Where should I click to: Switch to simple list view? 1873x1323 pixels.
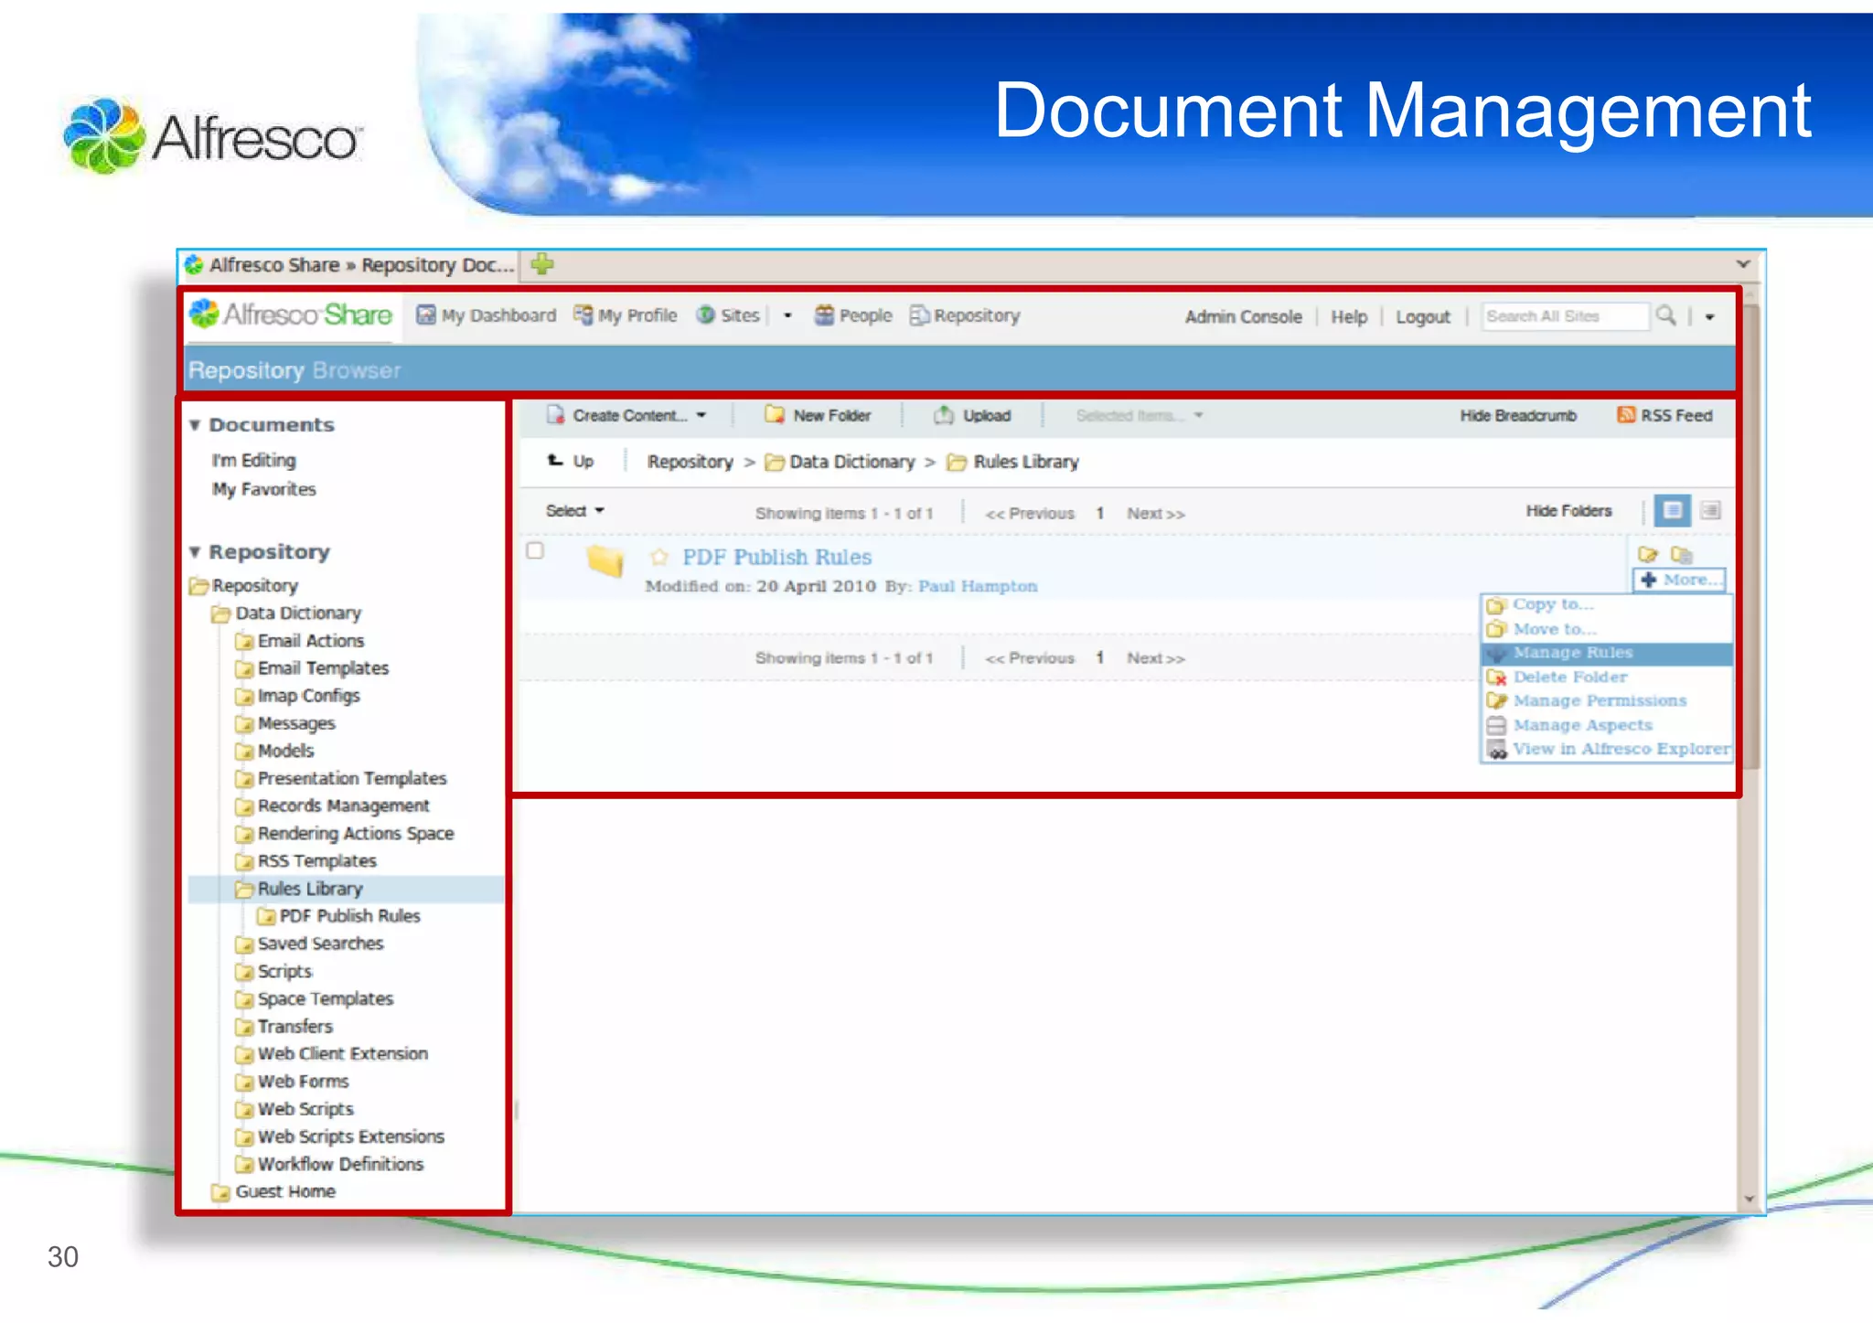(x=1673, y=510)
